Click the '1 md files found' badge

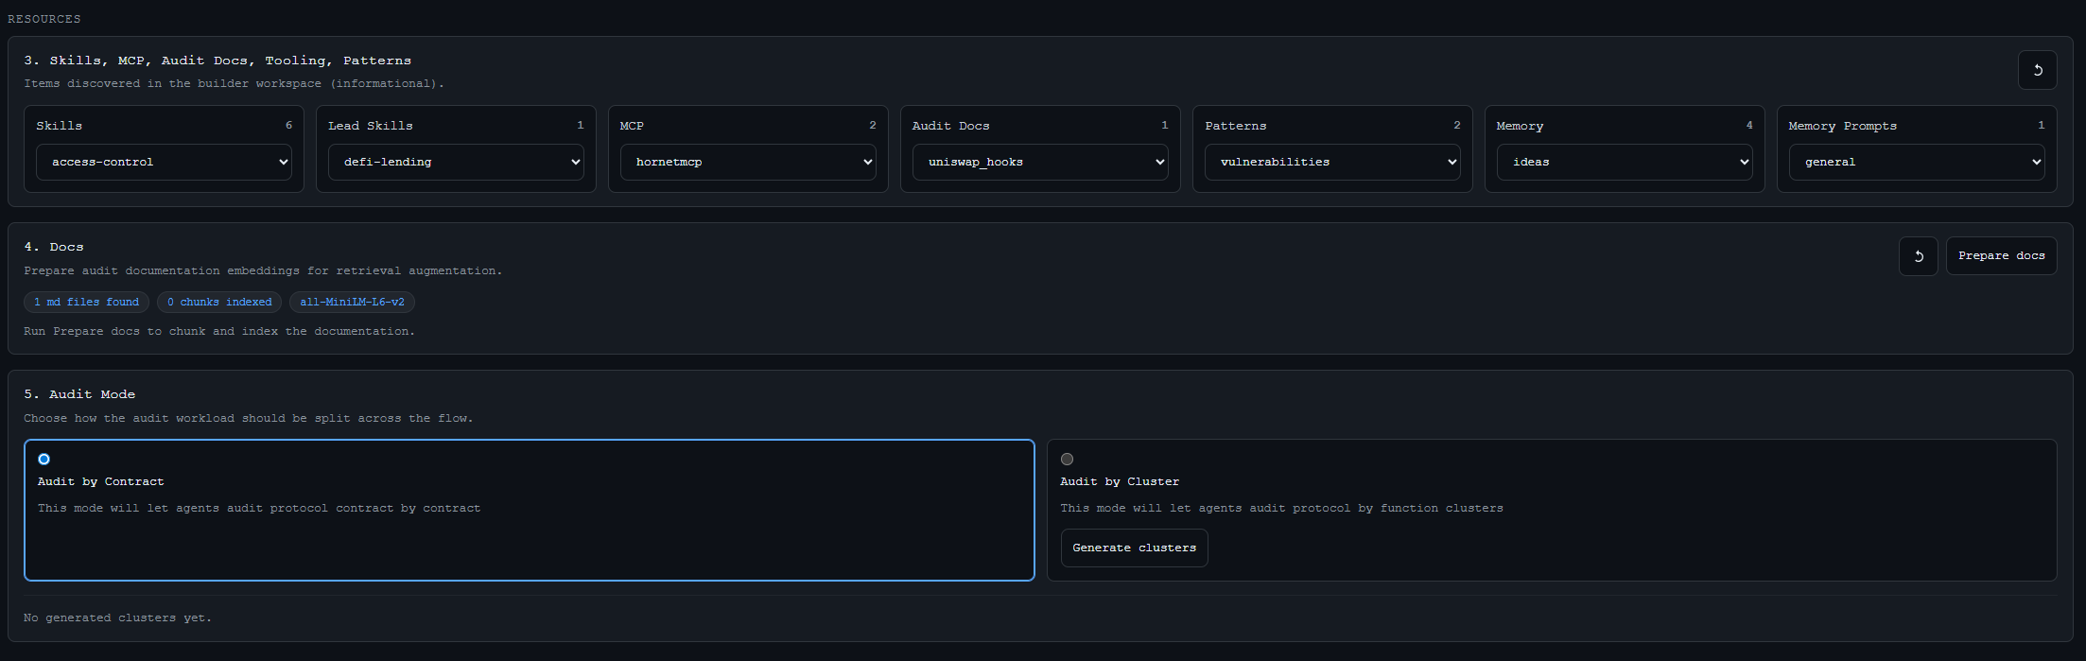[86, 303]
